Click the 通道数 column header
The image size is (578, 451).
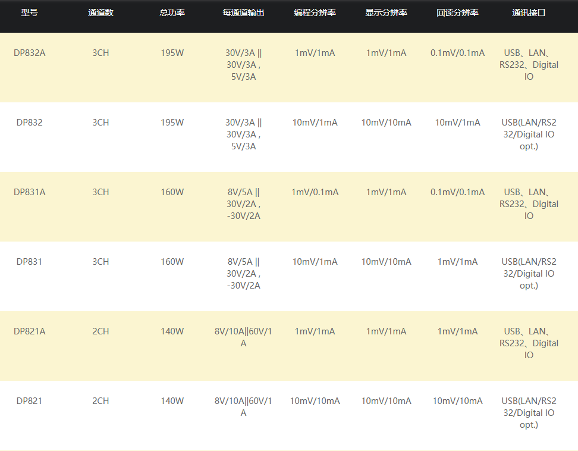100,12
